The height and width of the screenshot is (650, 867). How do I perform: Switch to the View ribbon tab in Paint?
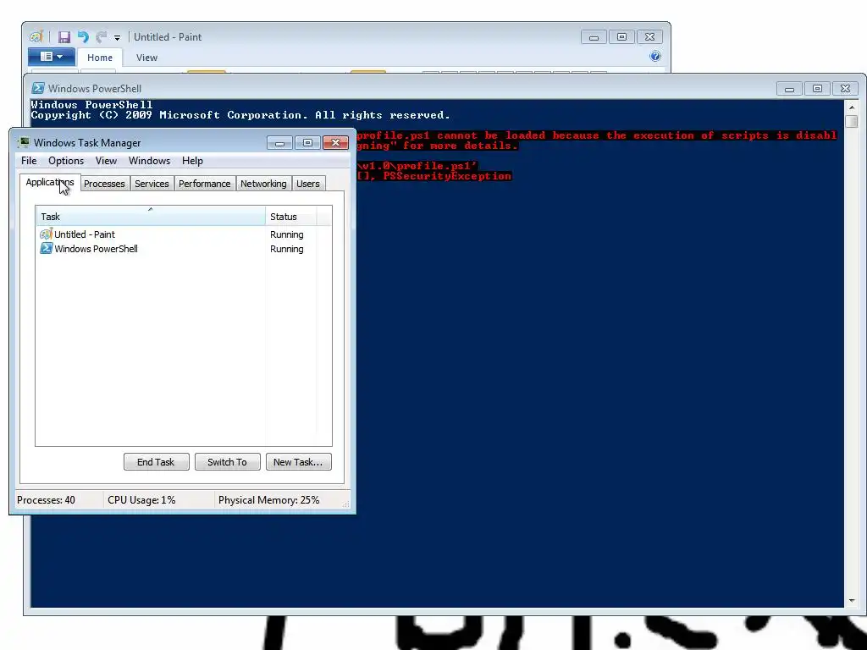tap(146, 58)
